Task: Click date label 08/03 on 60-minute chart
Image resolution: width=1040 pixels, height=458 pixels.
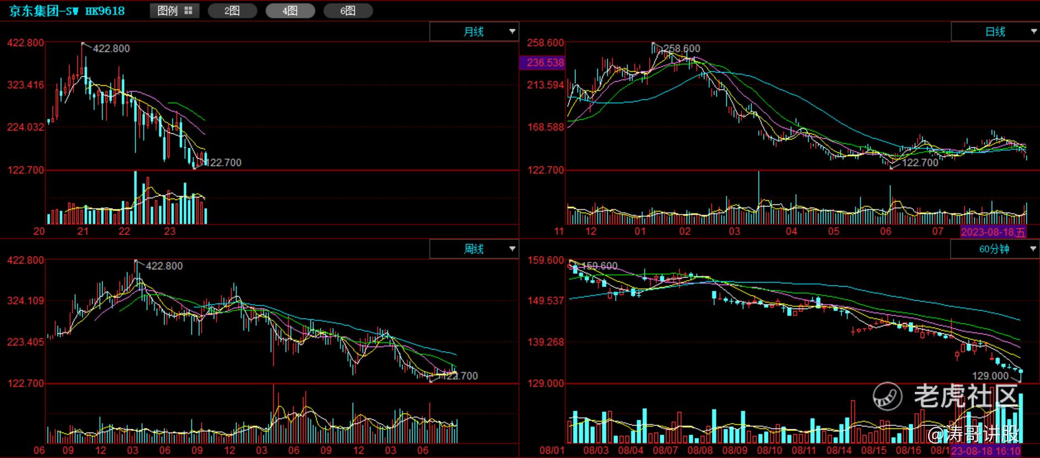Action: coord(596,450)
